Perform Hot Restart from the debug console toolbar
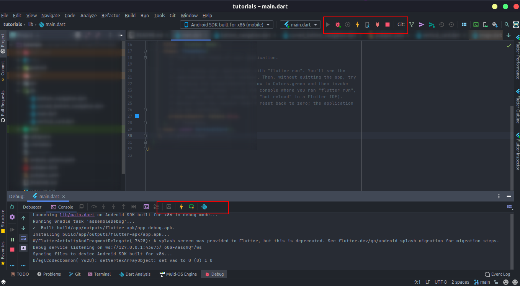Viewport: 520px width, 286px height. (x=191, y=207)
